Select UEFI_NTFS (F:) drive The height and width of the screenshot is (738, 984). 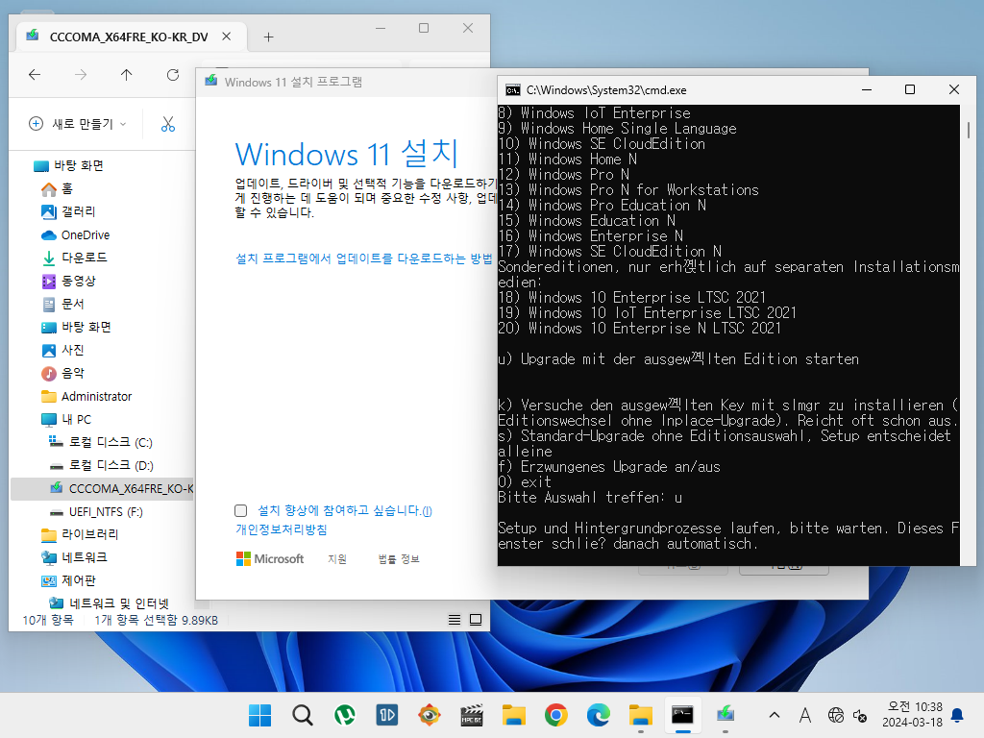[x=96, y=512]
